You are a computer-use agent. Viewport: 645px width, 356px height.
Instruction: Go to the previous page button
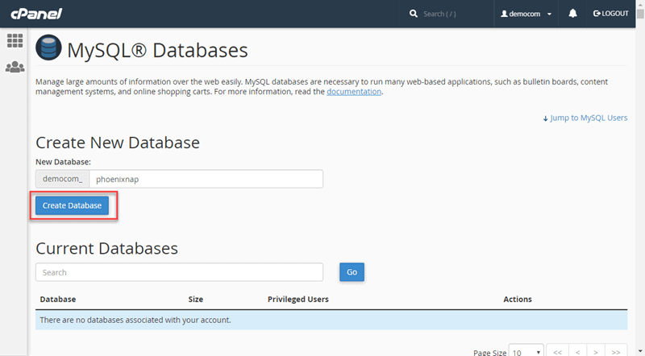tap(578, 352)
